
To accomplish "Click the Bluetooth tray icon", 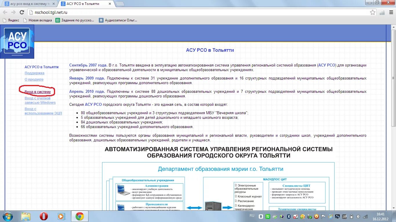I will click(288, 216).
